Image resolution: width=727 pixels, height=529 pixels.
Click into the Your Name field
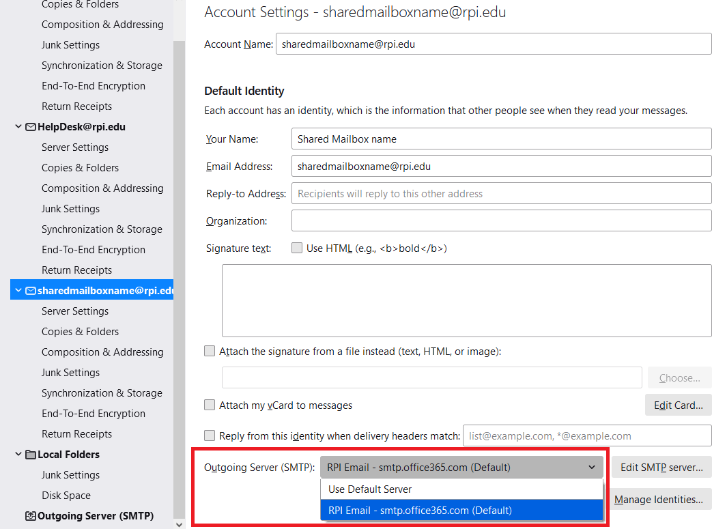pos(502,139)
